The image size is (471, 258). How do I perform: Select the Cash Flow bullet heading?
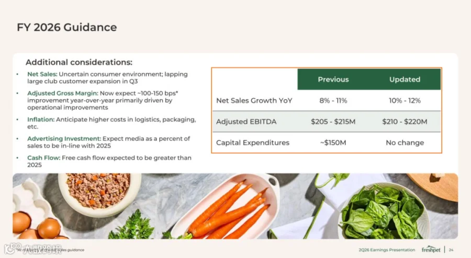pos(43,158)
